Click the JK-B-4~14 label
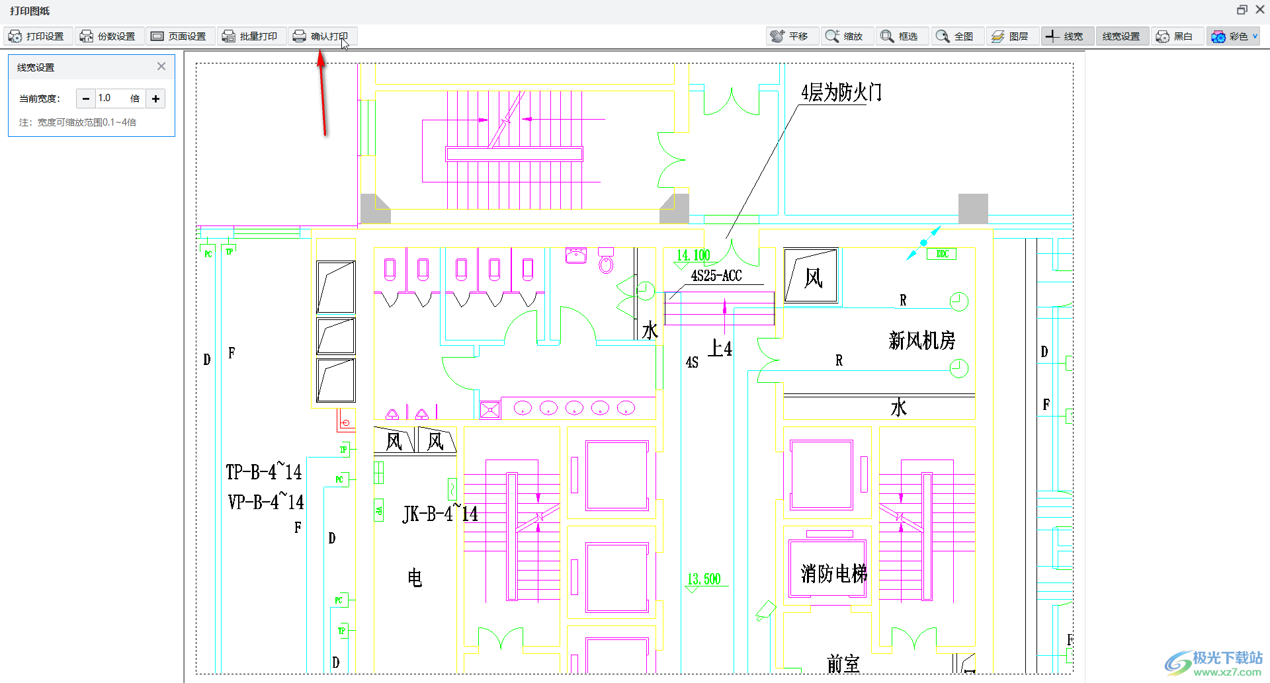Viewport: 1270px width, 683px height. 441,513
